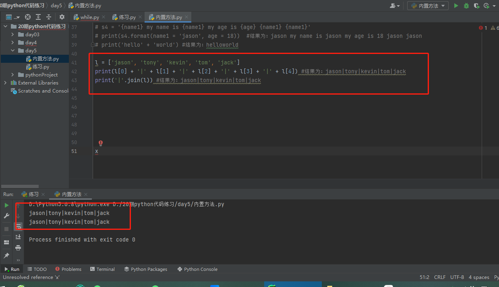Click the Select Opened File target icon
The width and height of the screenshot is (499, 287).
coord(28,17)
